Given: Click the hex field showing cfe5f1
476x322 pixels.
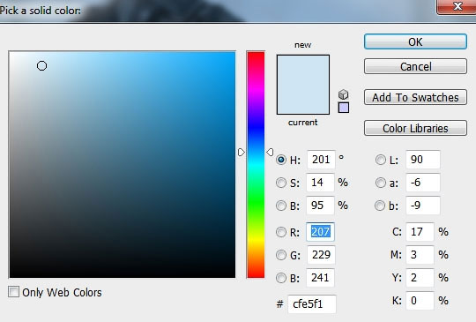Looking at the screenshot, I should 312,303.
